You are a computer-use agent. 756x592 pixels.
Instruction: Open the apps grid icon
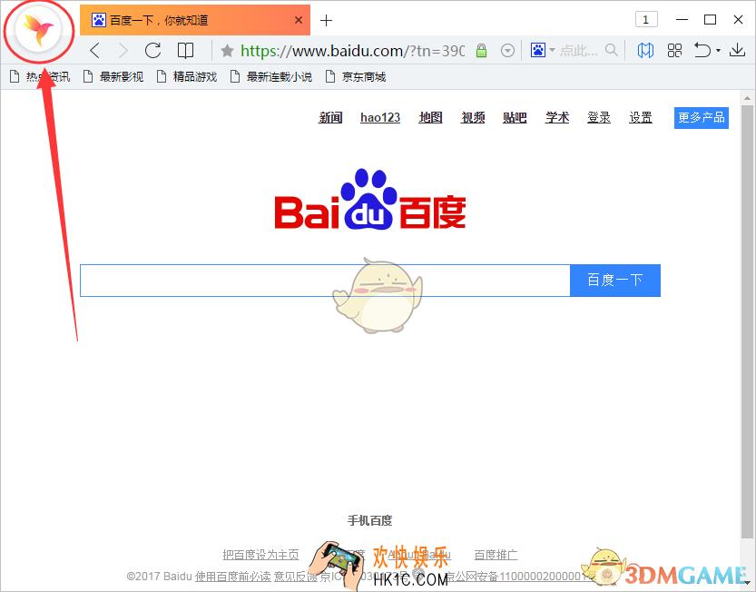[x=674, y=50]
